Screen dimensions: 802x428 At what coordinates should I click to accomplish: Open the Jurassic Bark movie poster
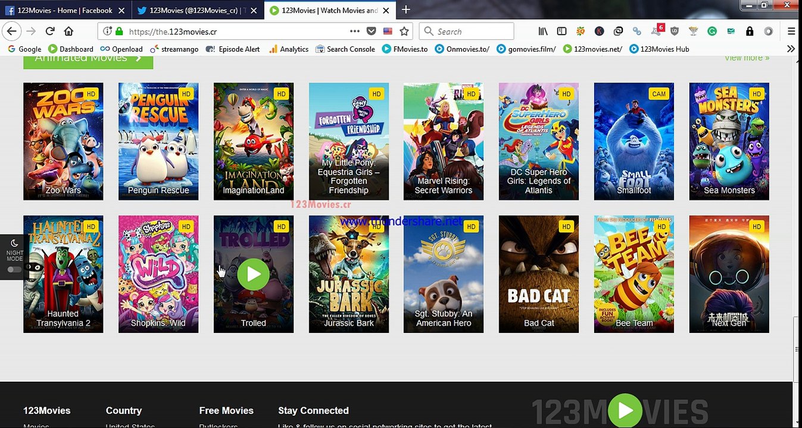tap(349, 274)
